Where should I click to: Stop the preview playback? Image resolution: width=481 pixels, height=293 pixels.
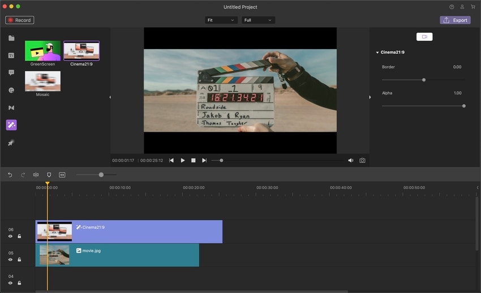[194, 160]
